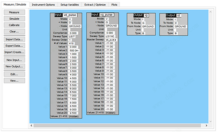218x132 pixels.
Task: Select the id output name field
Action: tap(179, 15)
